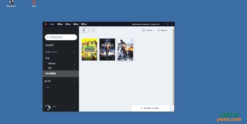Click the vertical scrollbar in library
This screenshot has width=247, height=124.
[x=173, y=67]
